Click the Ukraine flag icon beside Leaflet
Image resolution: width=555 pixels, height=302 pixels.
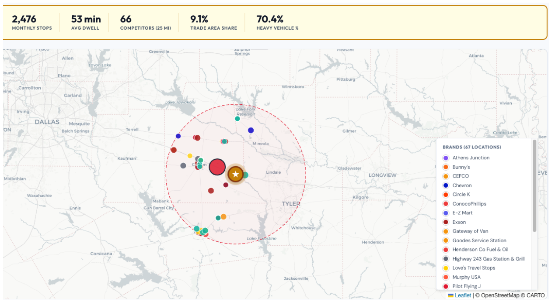pyautogui.click(x=451, y=295)
